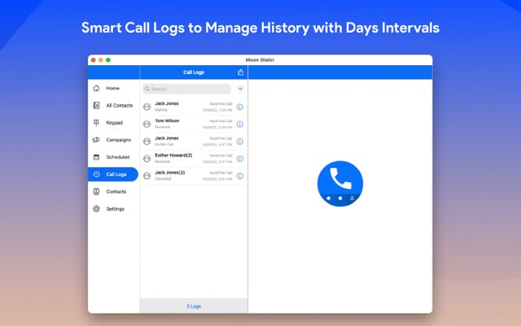Show info for Jack Jones Do Not Call entry

point(240,141)
